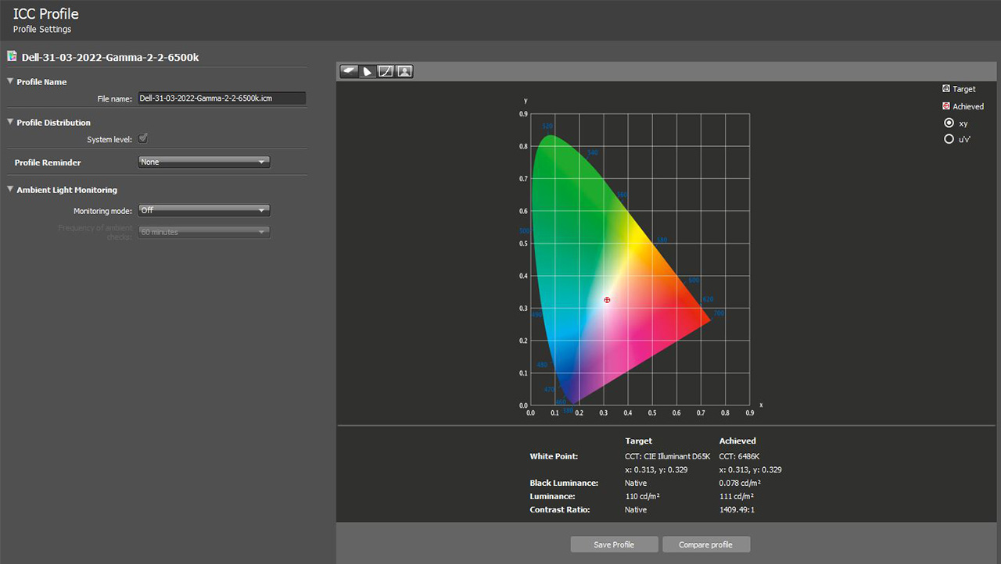Open the Monitoring mode dropdown
The image size is (1001, 564).
[203, 210]
